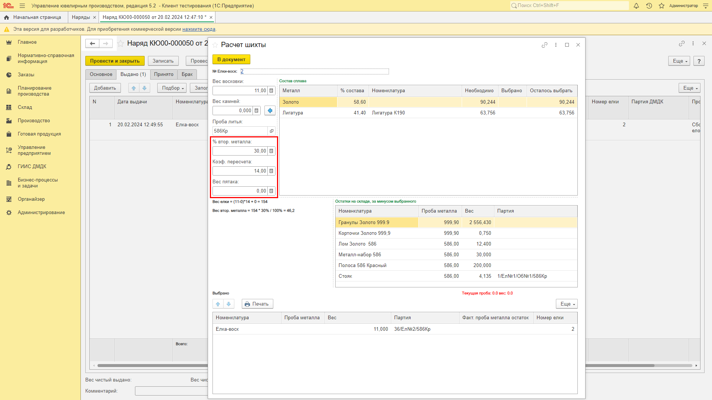Select Полоса 586 Красный stock row

456,266
